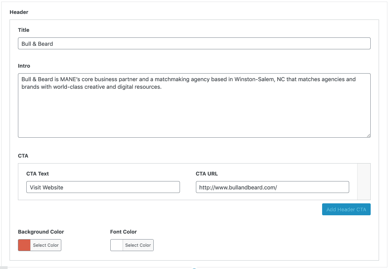Click Select Color under Font Color

pyautogui.click(x=138, y=245)
